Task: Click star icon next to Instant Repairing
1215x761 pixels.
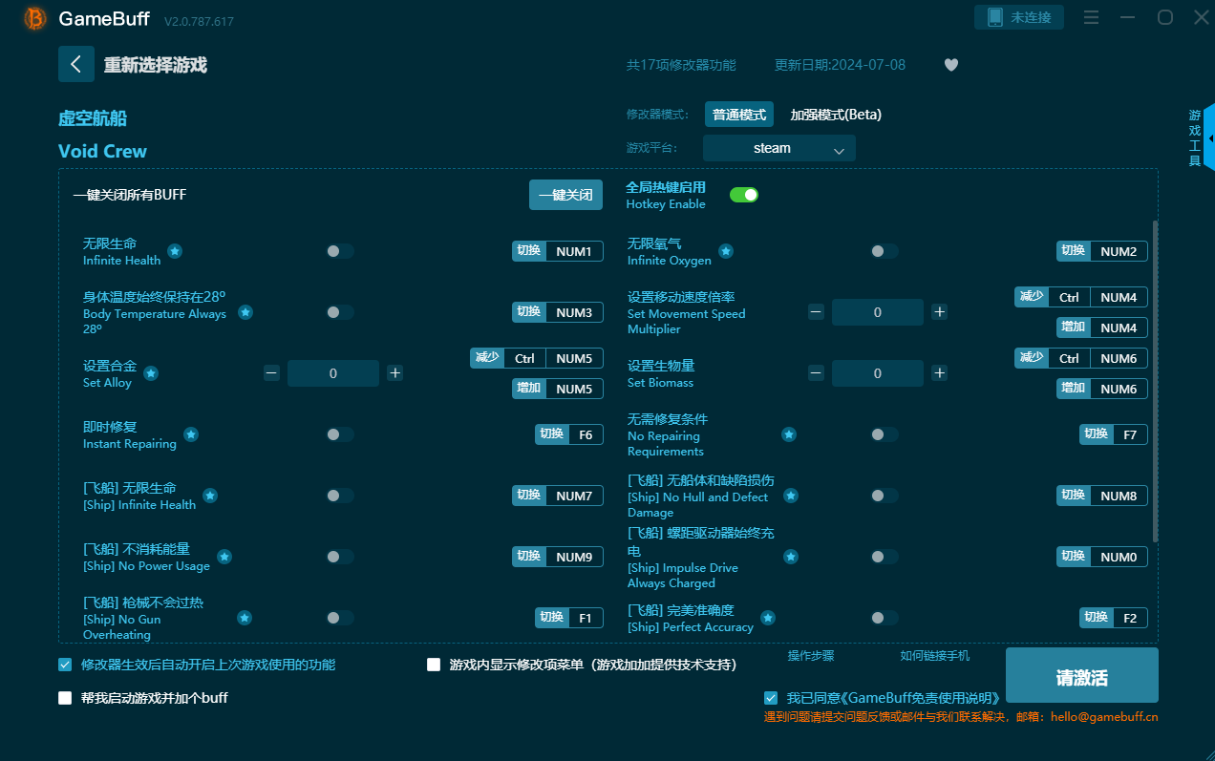Action: point(191,434)
